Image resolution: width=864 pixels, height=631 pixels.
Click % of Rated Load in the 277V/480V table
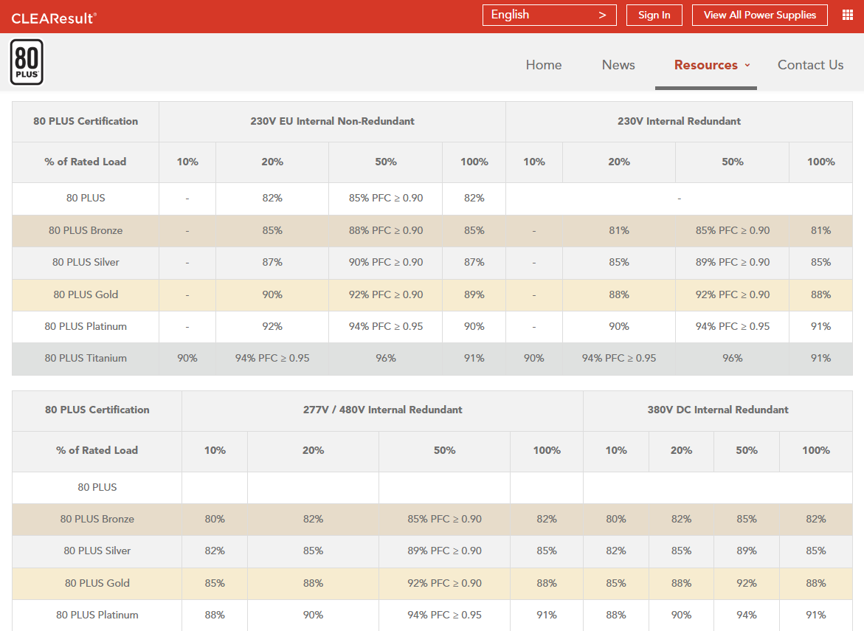pos(97,450)
